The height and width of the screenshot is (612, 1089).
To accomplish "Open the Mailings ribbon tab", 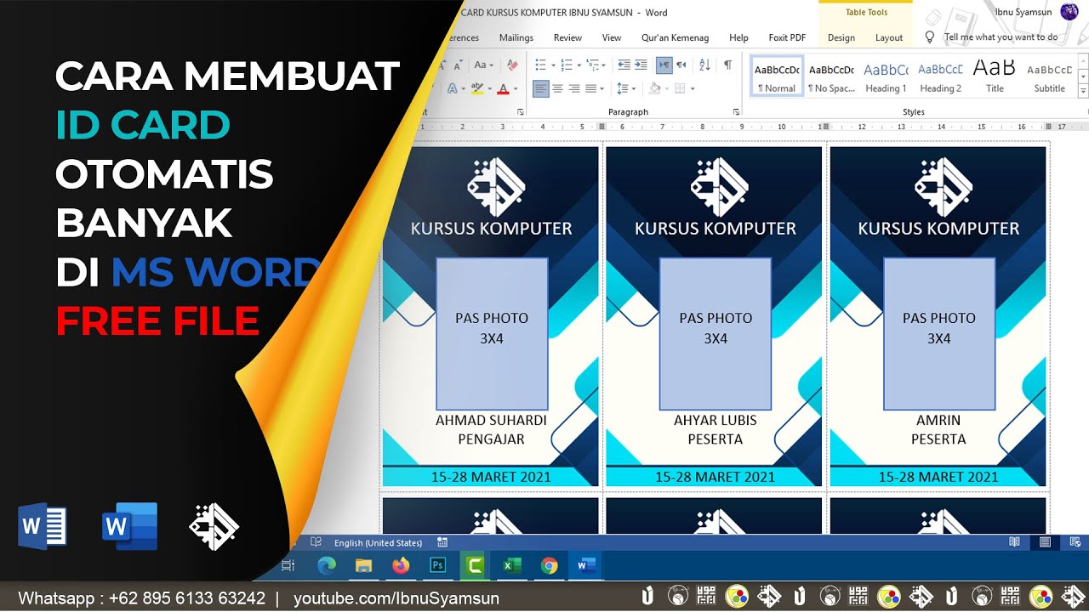I will (516, 37).
